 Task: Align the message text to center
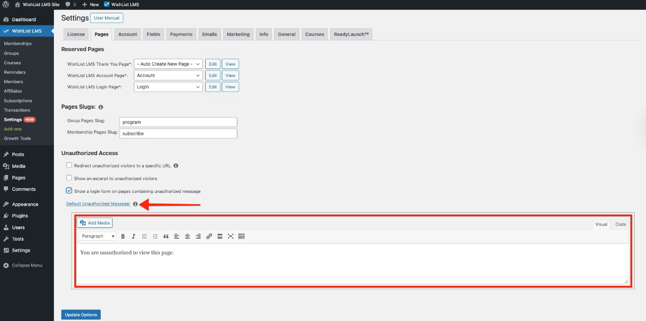(187, 236)
